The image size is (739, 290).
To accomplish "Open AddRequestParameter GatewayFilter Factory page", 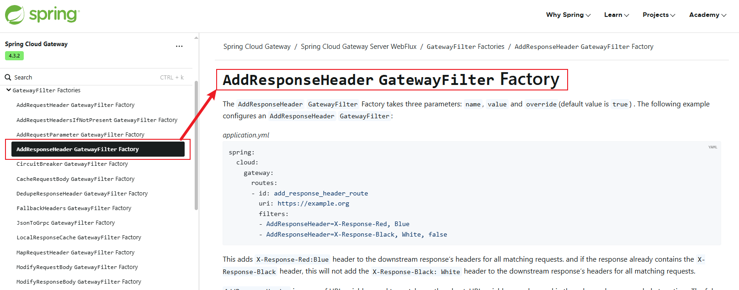I will tap(80, 135).
